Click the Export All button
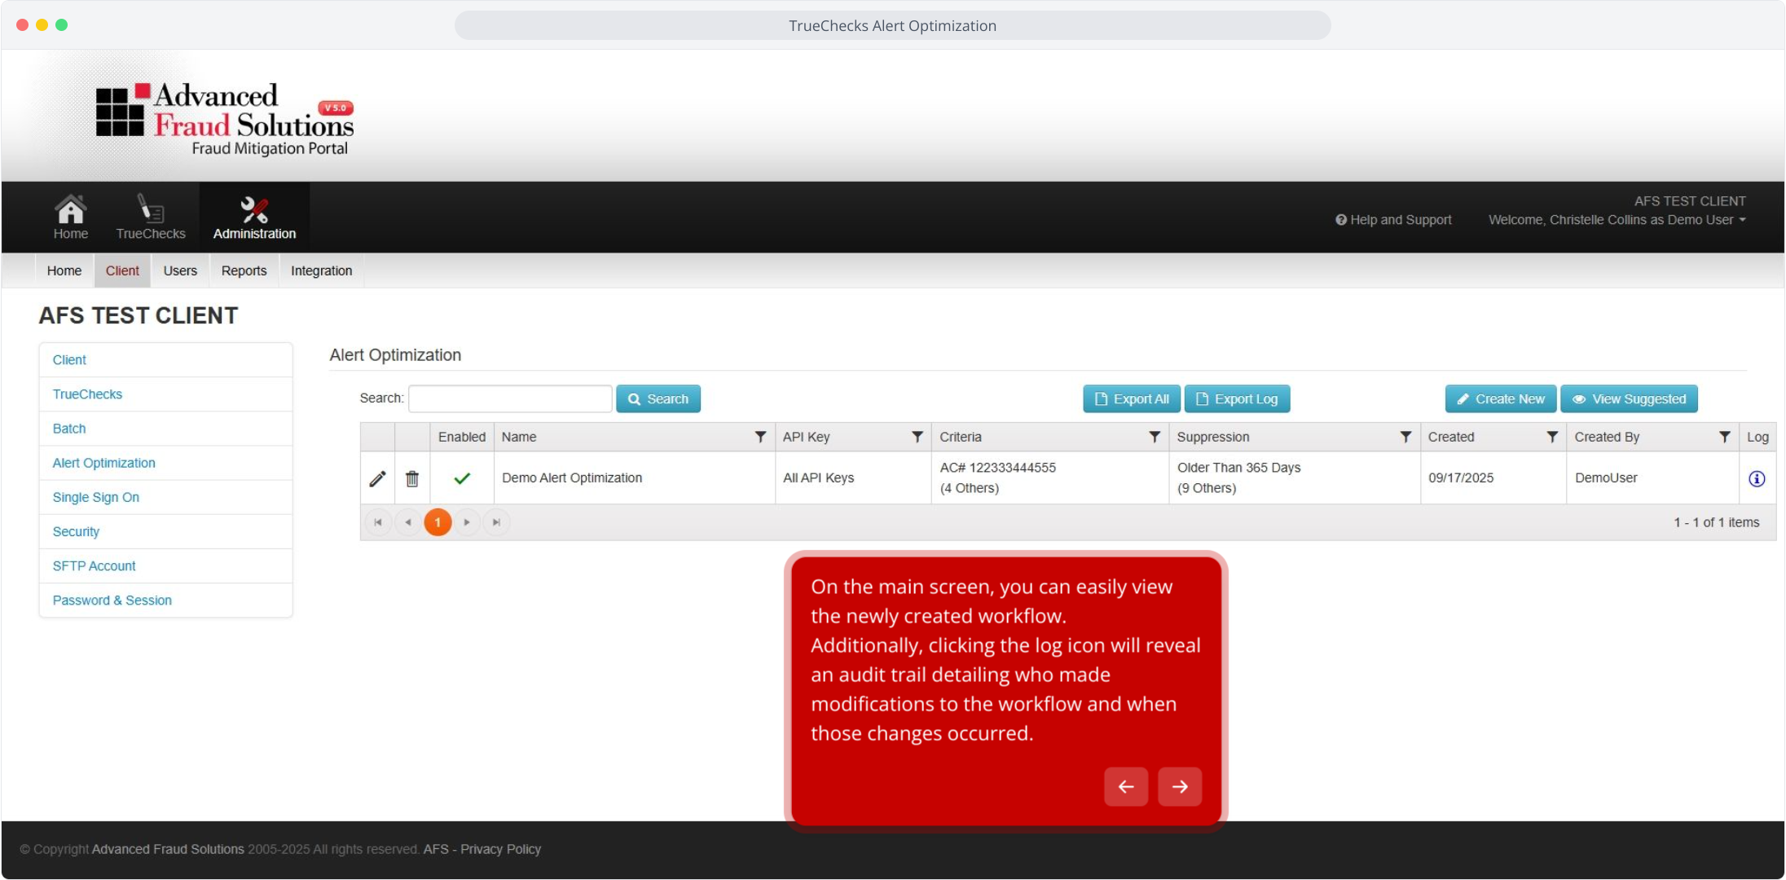This screenshot has width=1786, height=880. 1132,398
